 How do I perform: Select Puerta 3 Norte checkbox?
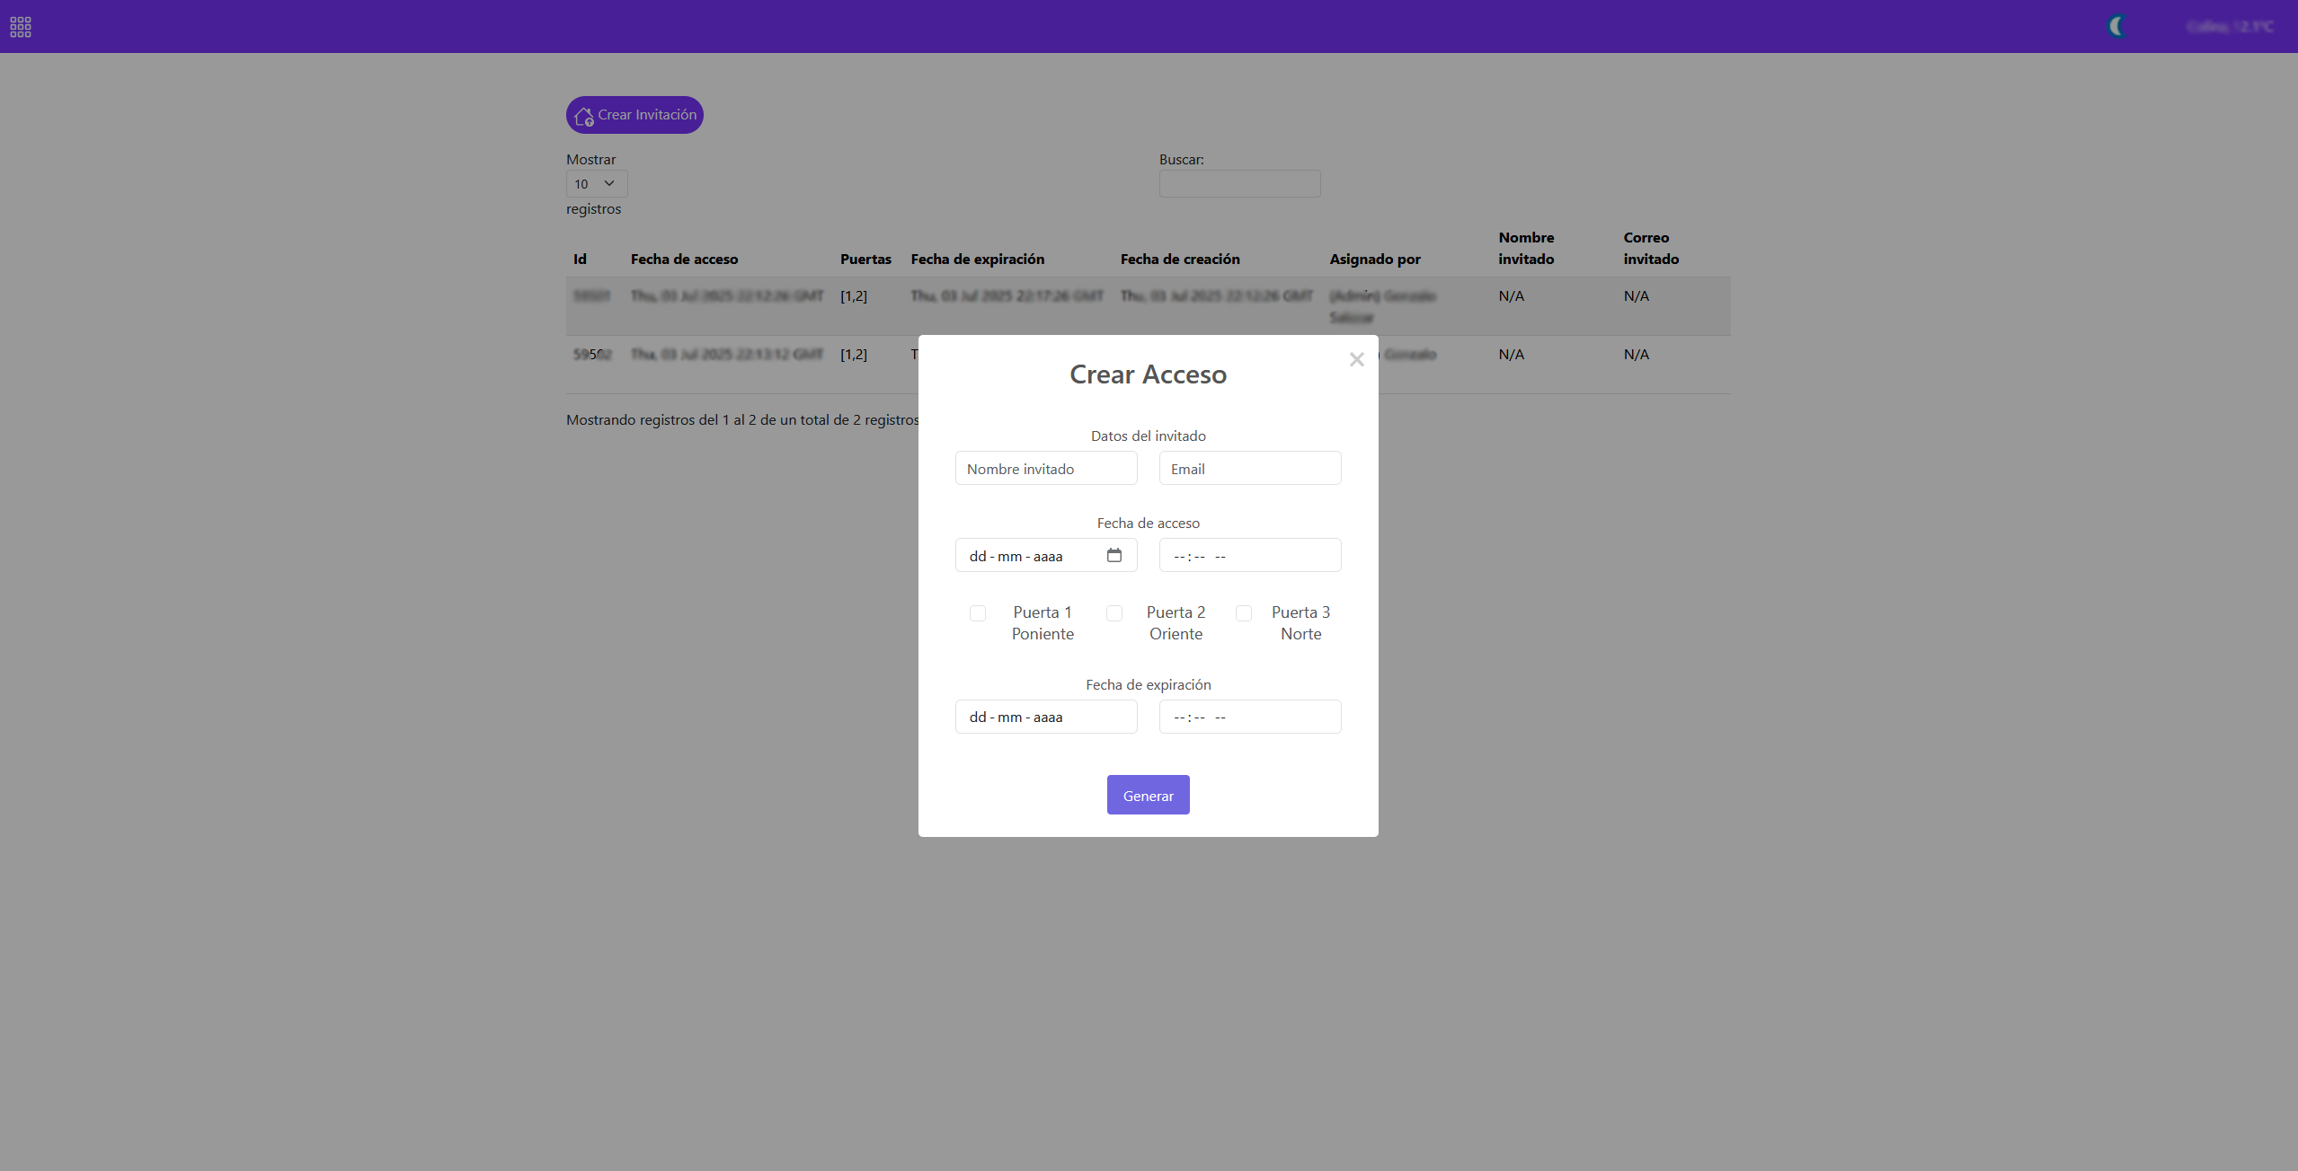[1244, 613]
